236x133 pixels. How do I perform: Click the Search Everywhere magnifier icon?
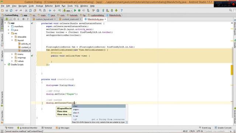tap(230, 10)
